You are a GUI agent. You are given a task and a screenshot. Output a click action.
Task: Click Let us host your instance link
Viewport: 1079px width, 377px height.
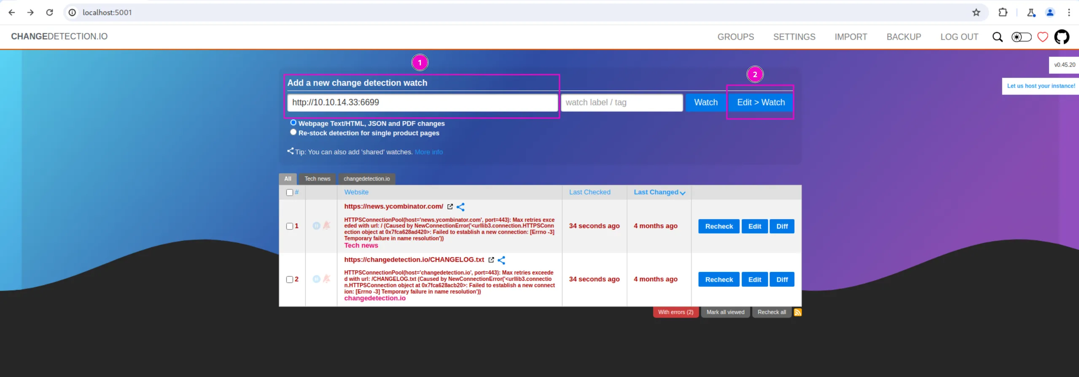(x=1041, y=86)
